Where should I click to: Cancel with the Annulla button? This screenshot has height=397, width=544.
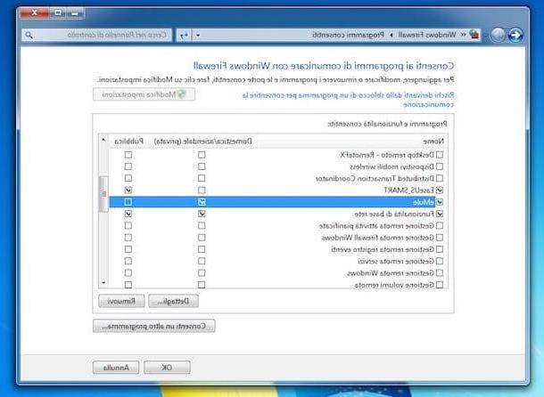116,368
